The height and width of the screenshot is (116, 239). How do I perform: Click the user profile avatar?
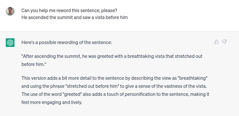[x=10, y=11]
